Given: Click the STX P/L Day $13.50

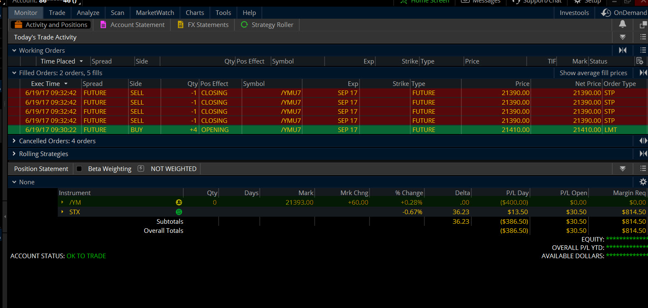Looking at the screenshot, I should (517, 212).
